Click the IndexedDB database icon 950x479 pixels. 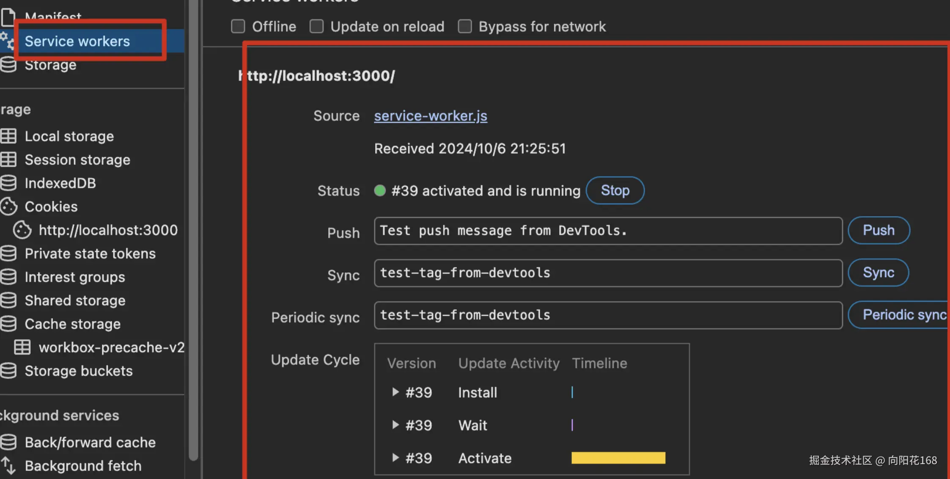(x=8, y=183)
